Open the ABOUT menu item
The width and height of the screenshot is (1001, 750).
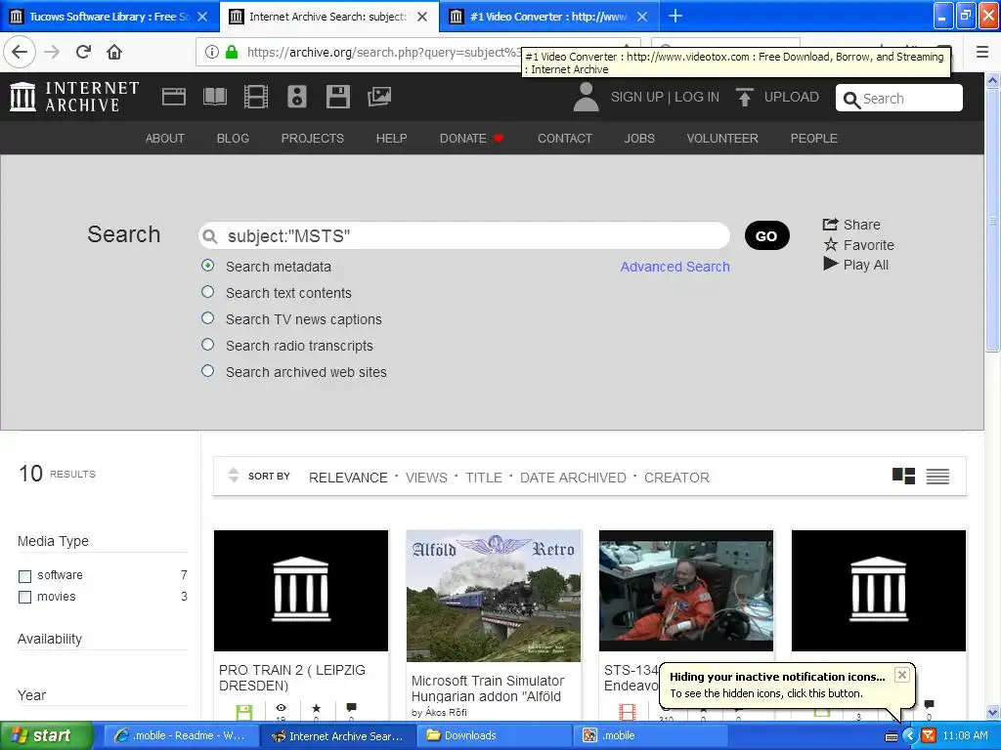(164, 139)
